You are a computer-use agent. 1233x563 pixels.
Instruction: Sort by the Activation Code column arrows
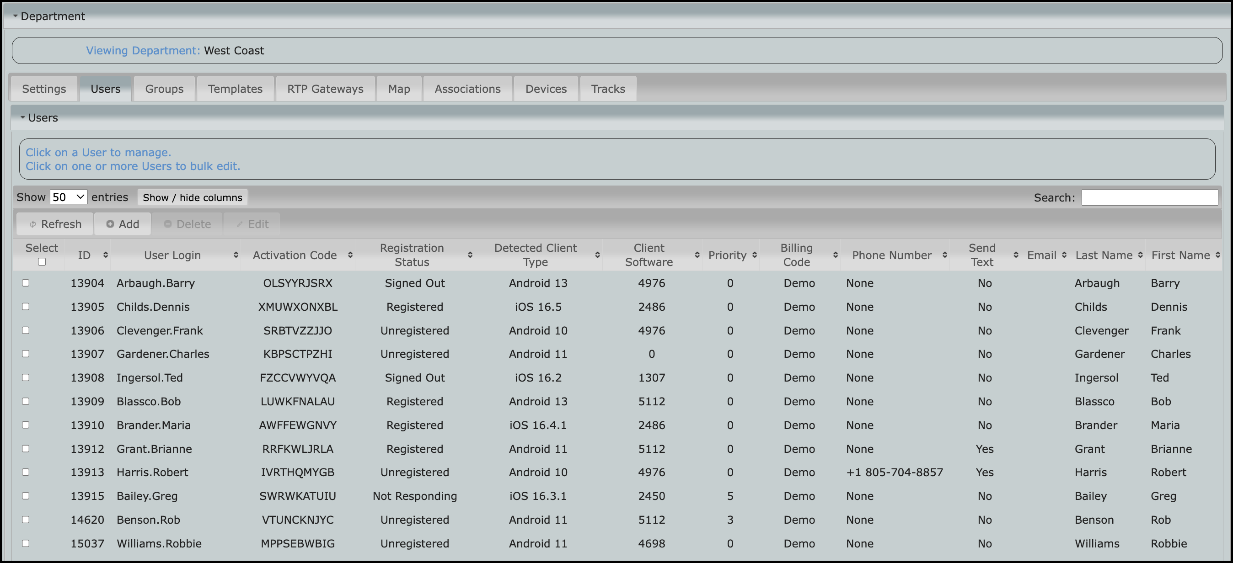[x=350, y=255]
